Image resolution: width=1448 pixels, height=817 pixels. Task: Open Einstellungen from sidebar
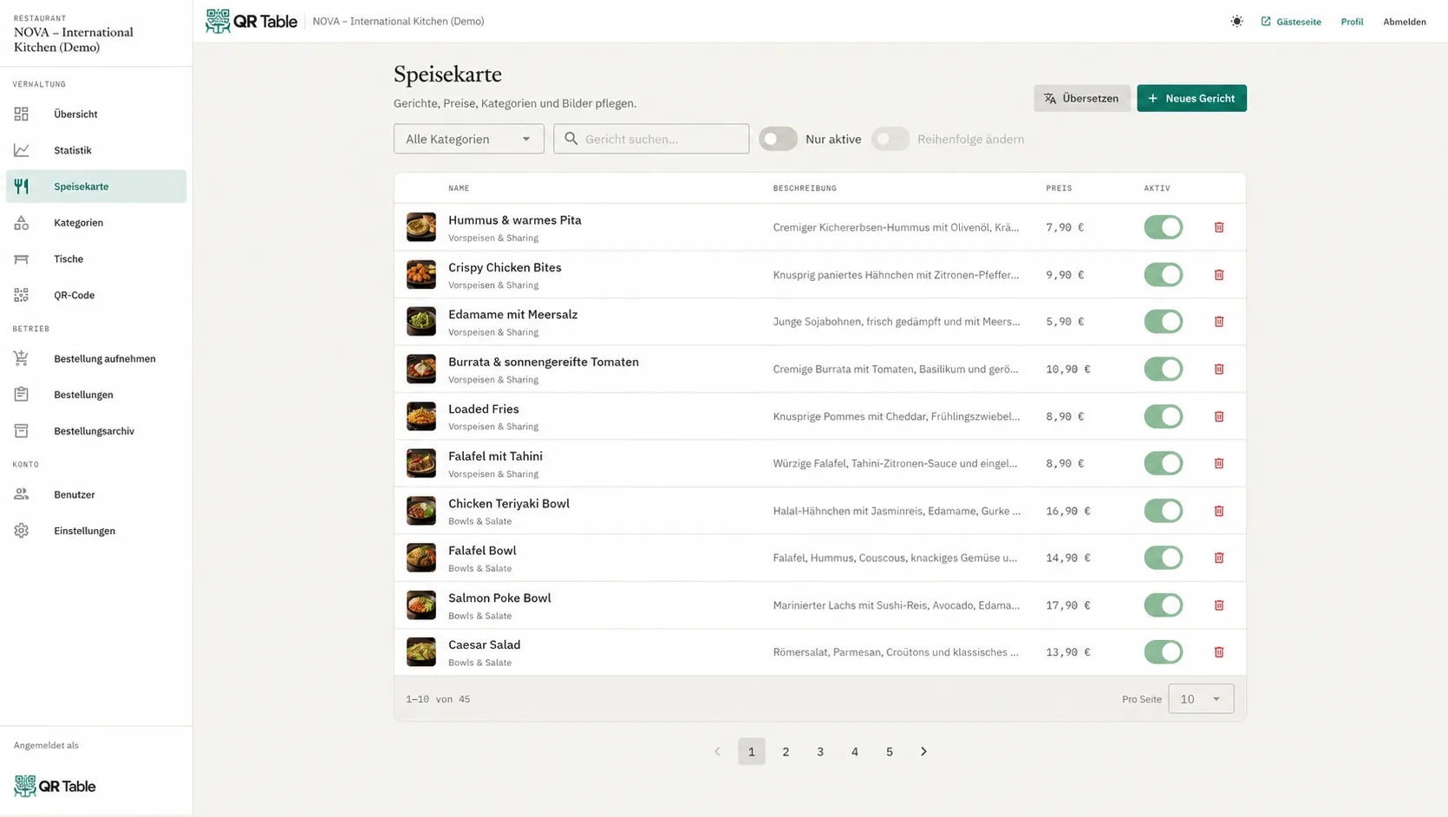click(96, 531)
